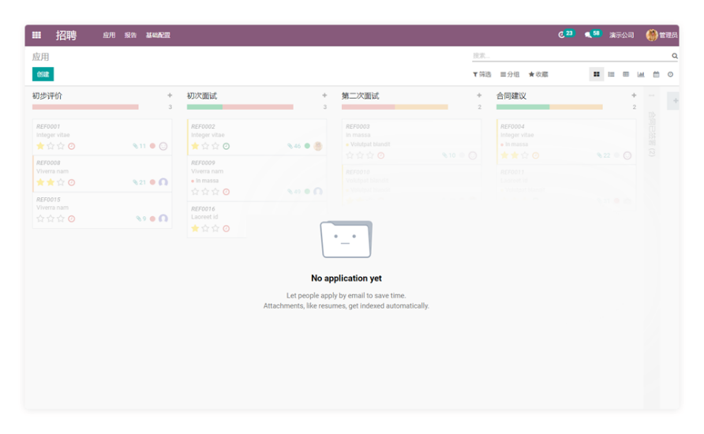Click the 演示公司 company switcher

621,36
